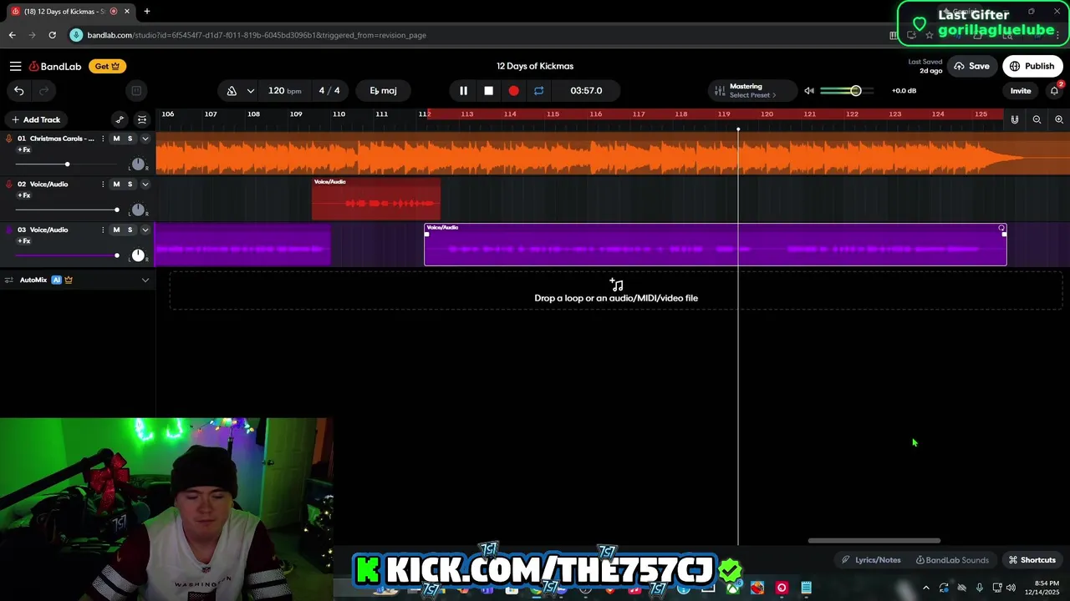Go back in the browser
Screen dimensions: 1070x601
click(x=12, y=35)
